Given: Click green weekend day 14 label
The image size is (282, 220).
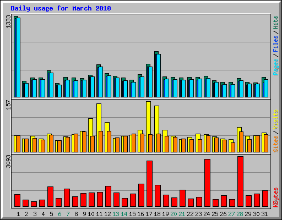Looking at the screenshot, I should [124, 214].
